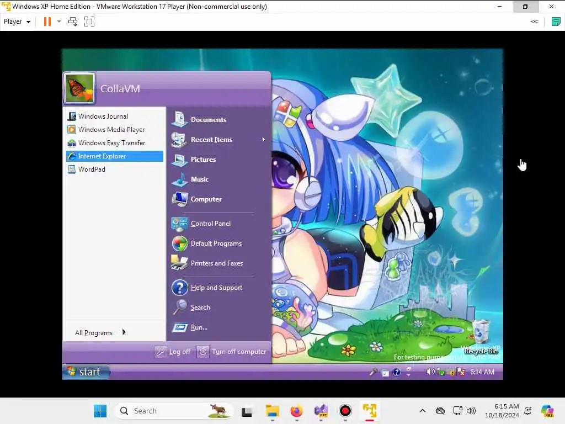Click the XP tray volume speaker icon
565x424 pixels.
429,372
